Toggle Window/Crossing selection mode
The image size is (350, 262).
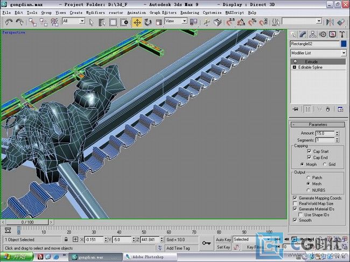click(124, 22)
